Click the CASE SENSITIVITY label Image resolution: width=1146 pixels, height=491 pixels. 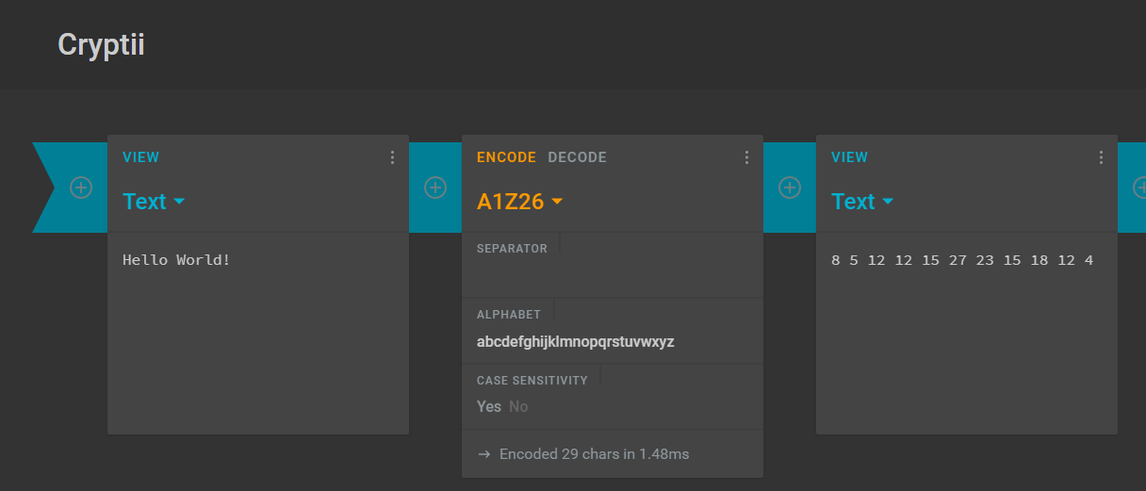click(x=532, y=381)
